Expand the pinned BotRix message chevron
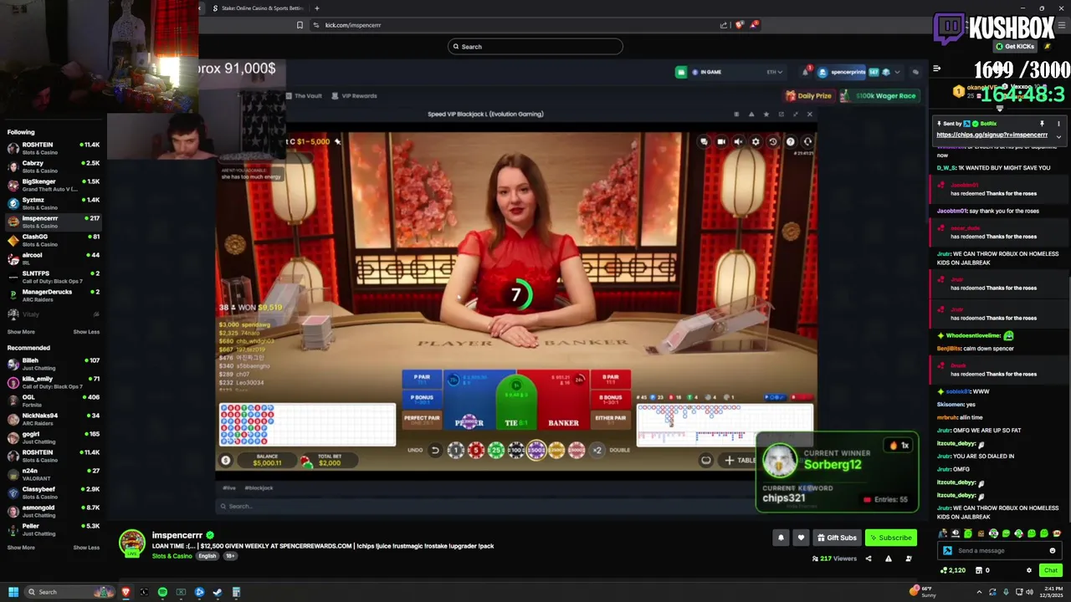1071x602 pixels. (1058, 136)
